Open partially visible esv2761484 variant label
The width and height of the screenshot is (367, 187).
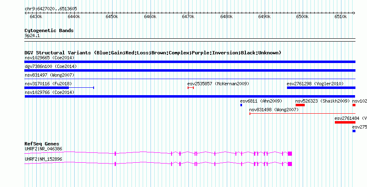pos(351,118)
